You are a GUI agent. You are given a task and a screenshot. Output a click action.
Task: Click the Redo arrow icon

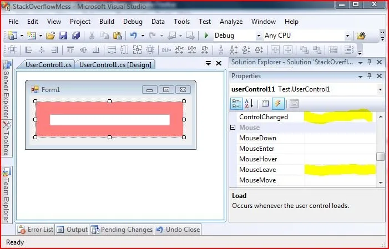tap(152, 35)
